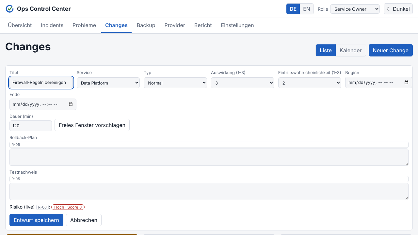
Task: Save the draft with Entwurf speichern
Action: pyautogui.click(x=36, y=220)
